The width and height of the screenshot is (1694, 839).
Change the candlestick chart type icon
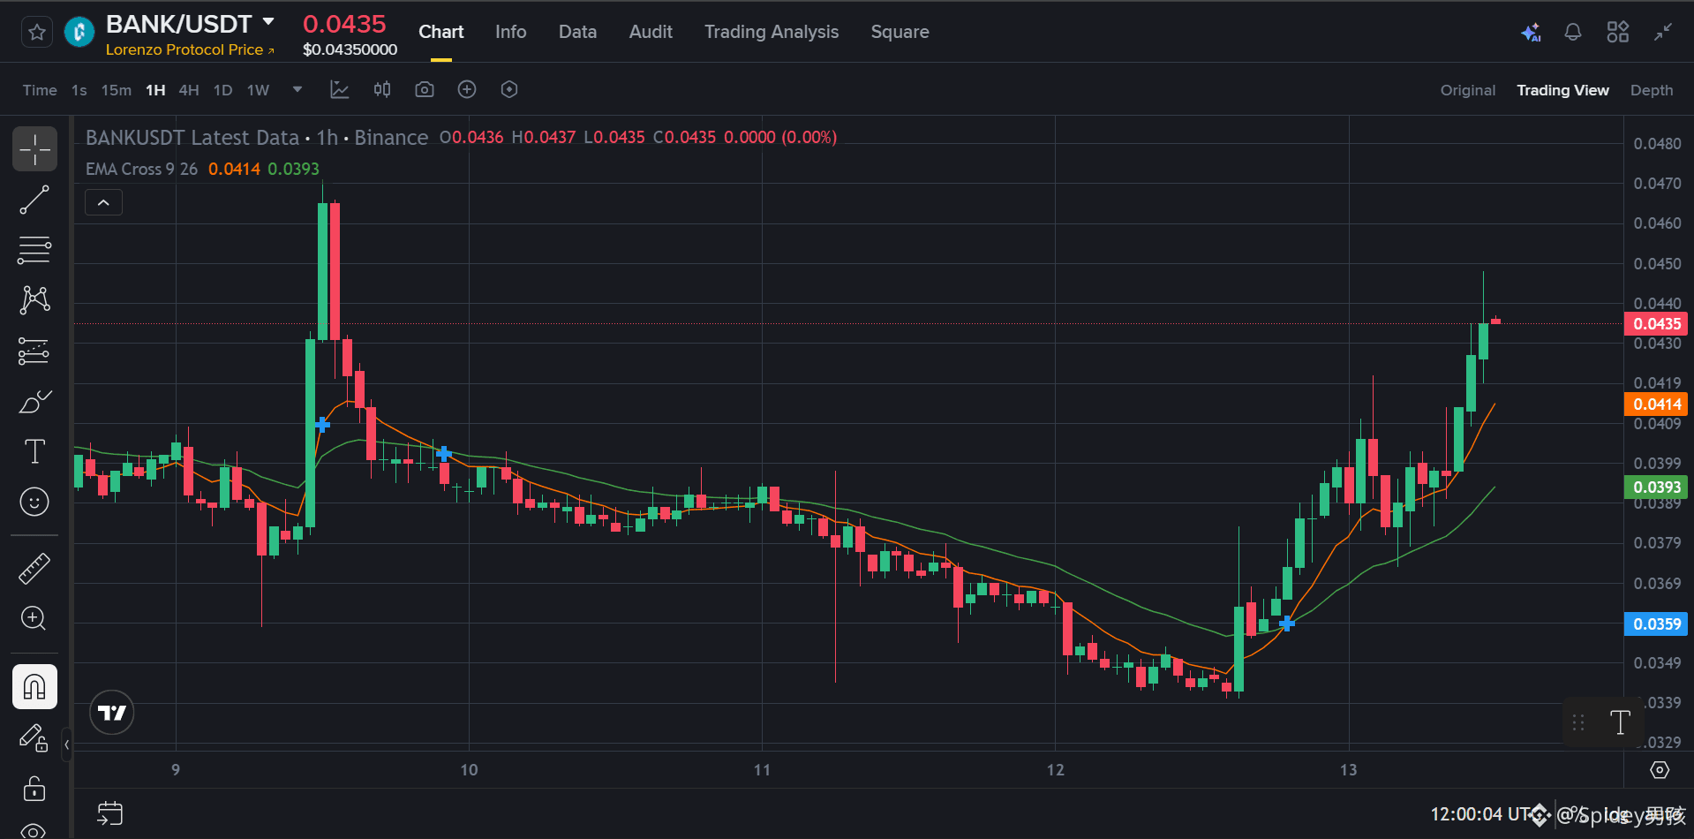[382, 89]
